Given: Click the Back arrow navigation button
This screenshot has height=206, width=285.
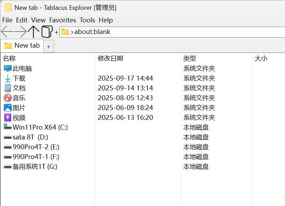Looking at the screenshot, I should tap(7, 32).
